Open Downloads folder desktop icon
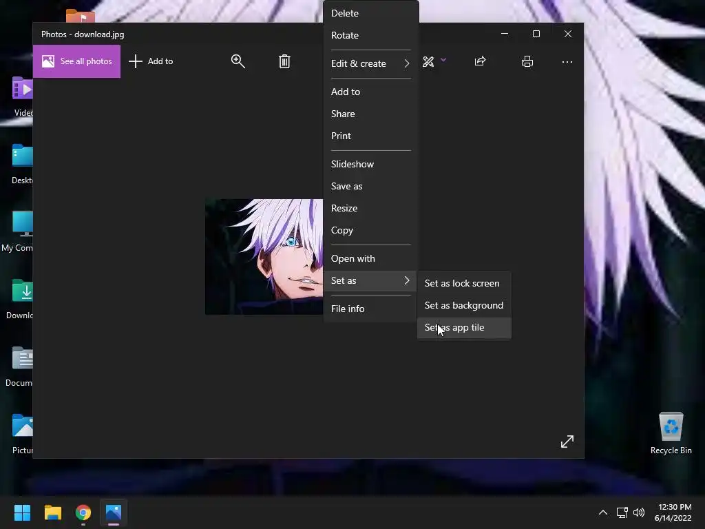This screenshot has width=705, height=529. click(20, 299)
